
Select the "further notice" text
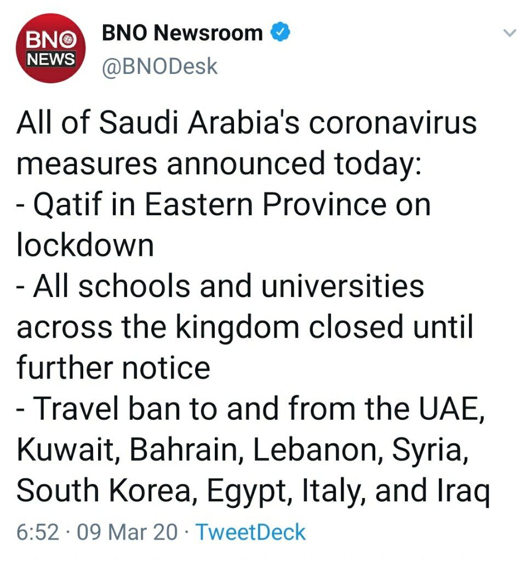pos(113,368)
